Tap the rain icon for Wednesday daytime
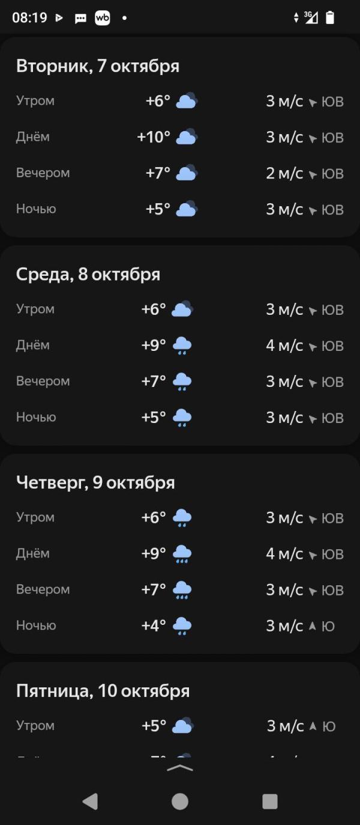Image resolution: width=360 pixels, height=825 pixels. tap(182, 346)
